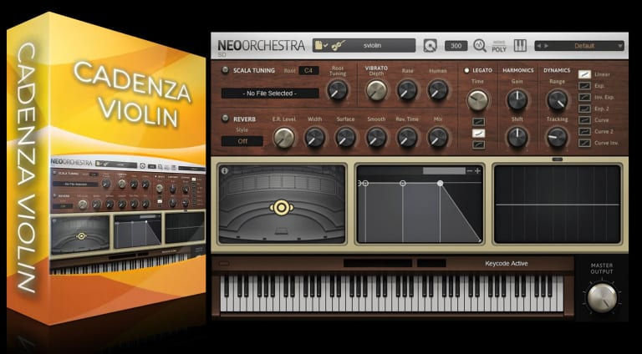The image size is (642, 354).
Task: Click the plus icon in envelope panel
Action: coord(477,171)
